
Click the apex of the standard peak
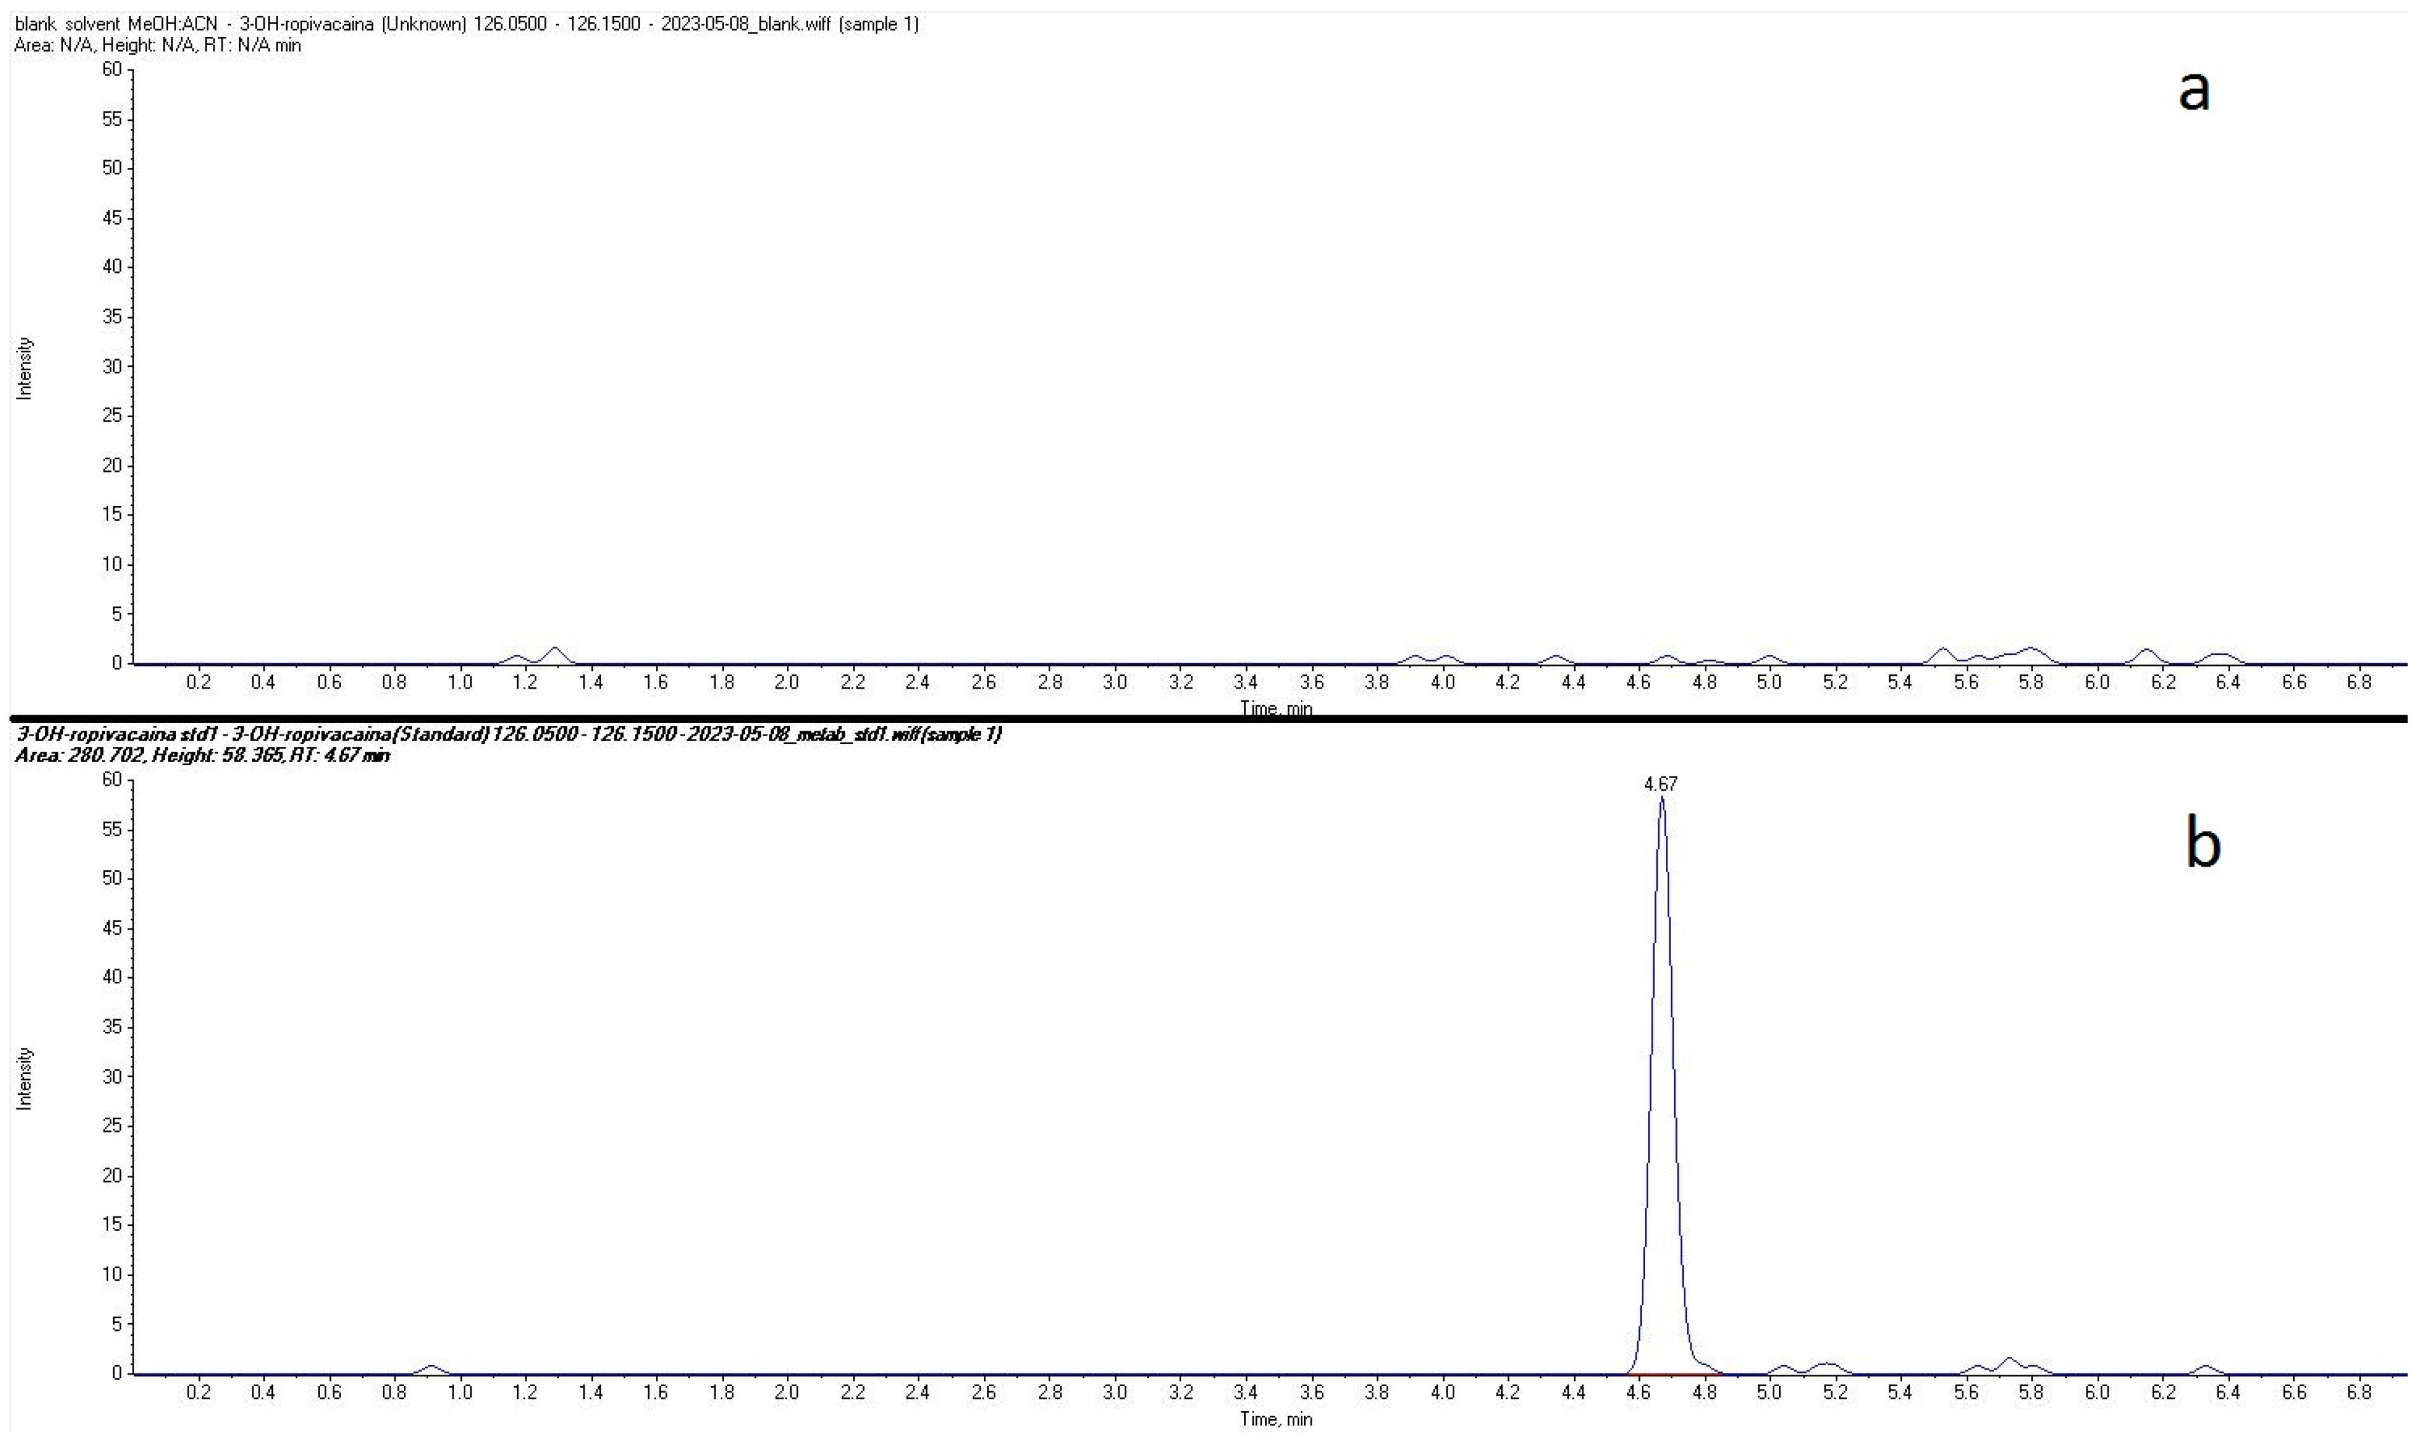[1661, 800]
